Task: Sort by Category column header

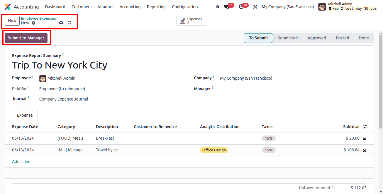Action: click(x=66, y=127)
